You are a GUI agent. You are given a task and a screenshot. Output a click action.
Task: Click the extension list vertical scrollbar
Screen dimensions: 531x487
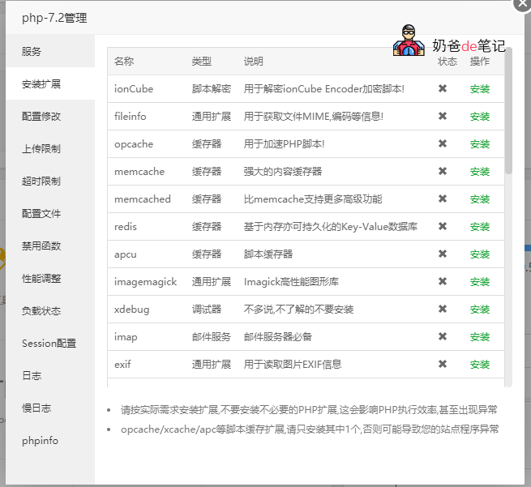[x=508, y=113]
